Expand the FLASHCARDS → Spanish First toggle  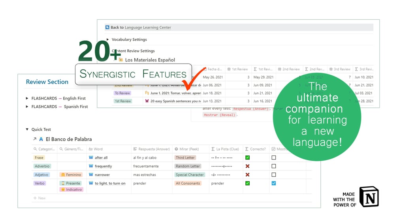27,107
